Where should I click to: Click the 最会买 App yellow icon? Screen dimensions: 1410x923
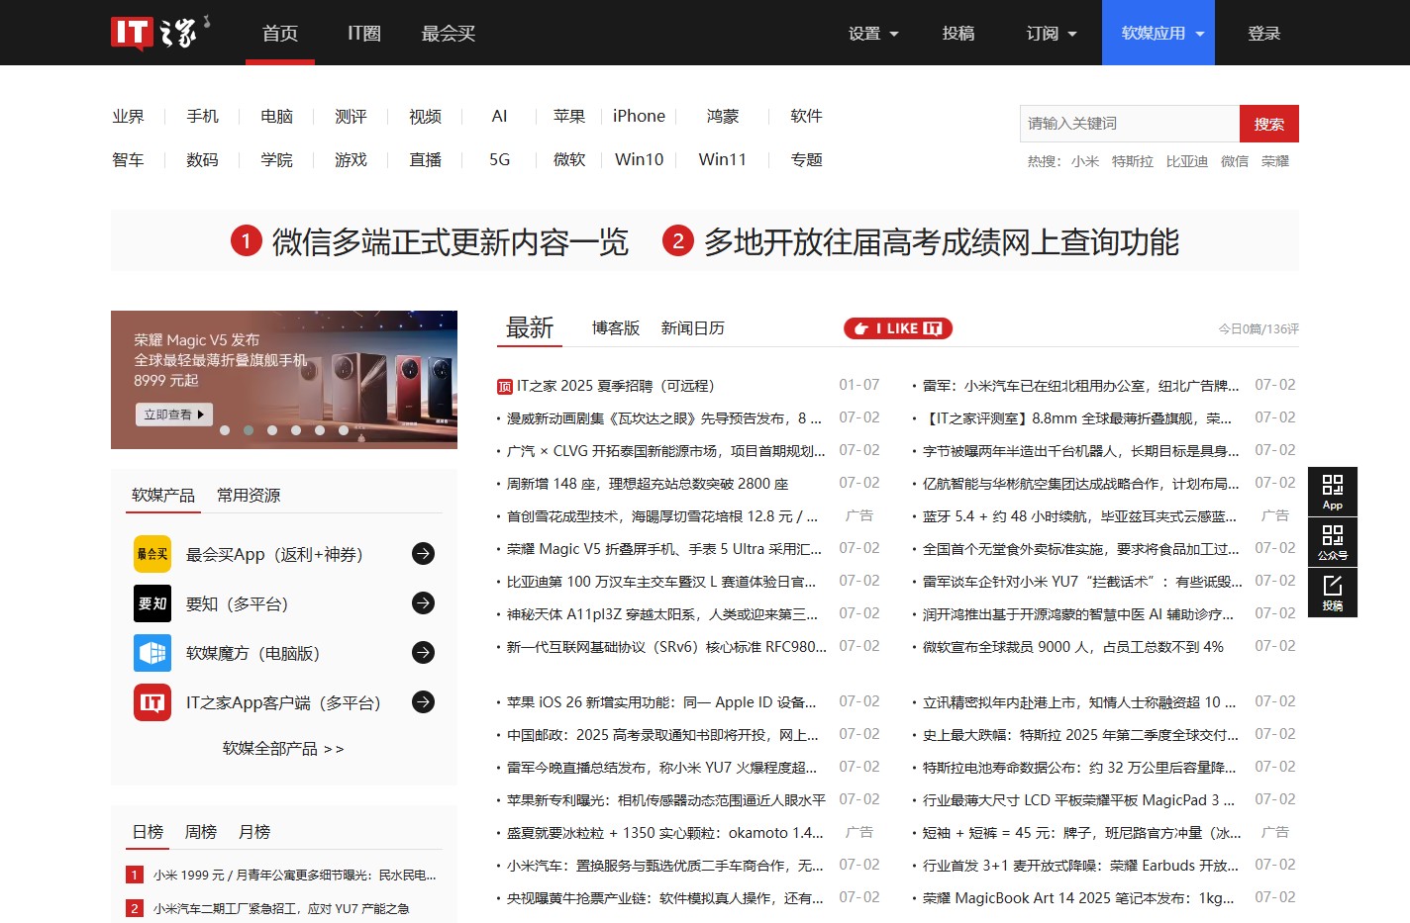pyautogui.click(x=152, y=554)
